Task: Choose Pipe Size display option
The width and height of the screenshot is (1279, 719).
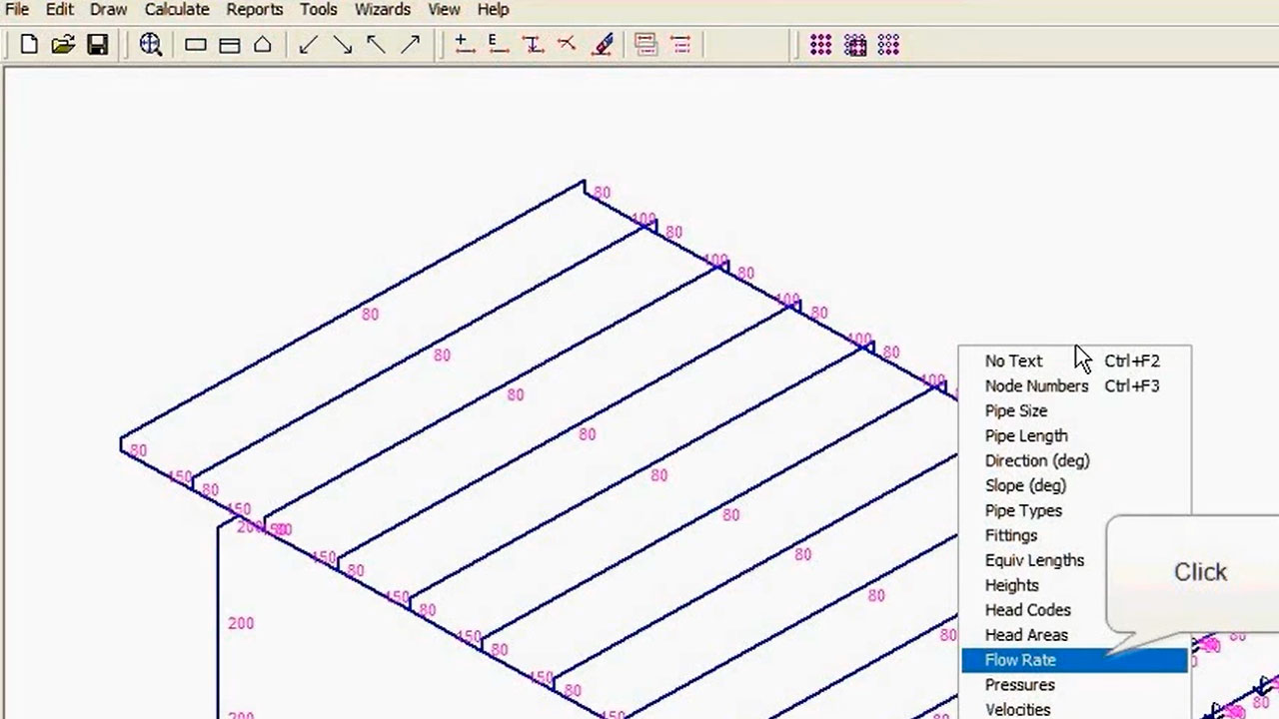Action: pos(1016,410)
